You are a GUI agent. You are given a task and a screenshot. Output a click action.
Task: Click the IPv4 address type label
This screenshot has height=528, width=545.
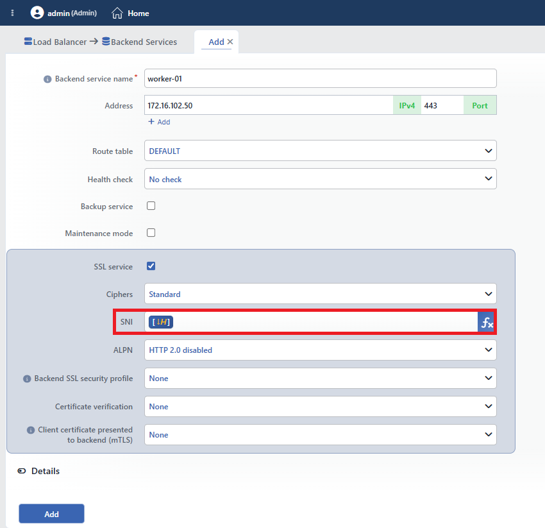[407, 105]
